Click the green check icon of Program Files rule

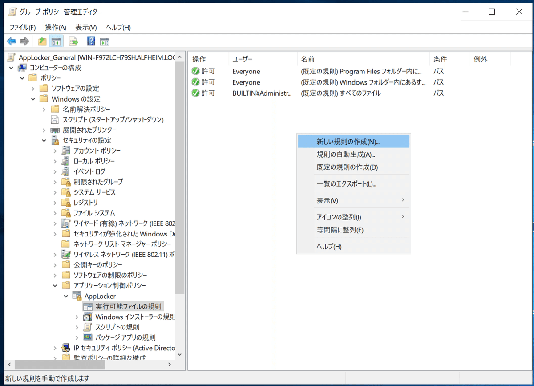pyautogui.click(x=195, y=71)
